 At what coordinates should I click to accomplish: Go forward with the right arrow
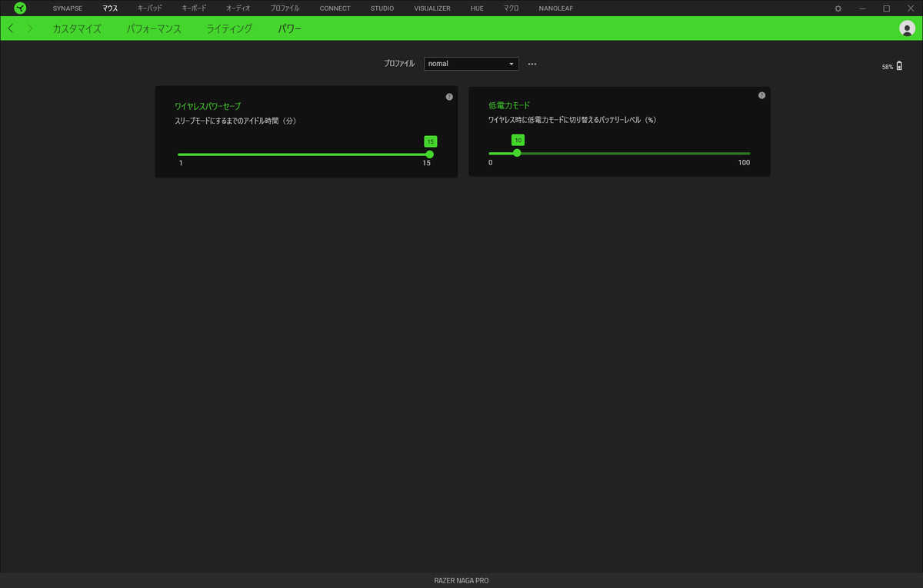click(x=30, y=28)
